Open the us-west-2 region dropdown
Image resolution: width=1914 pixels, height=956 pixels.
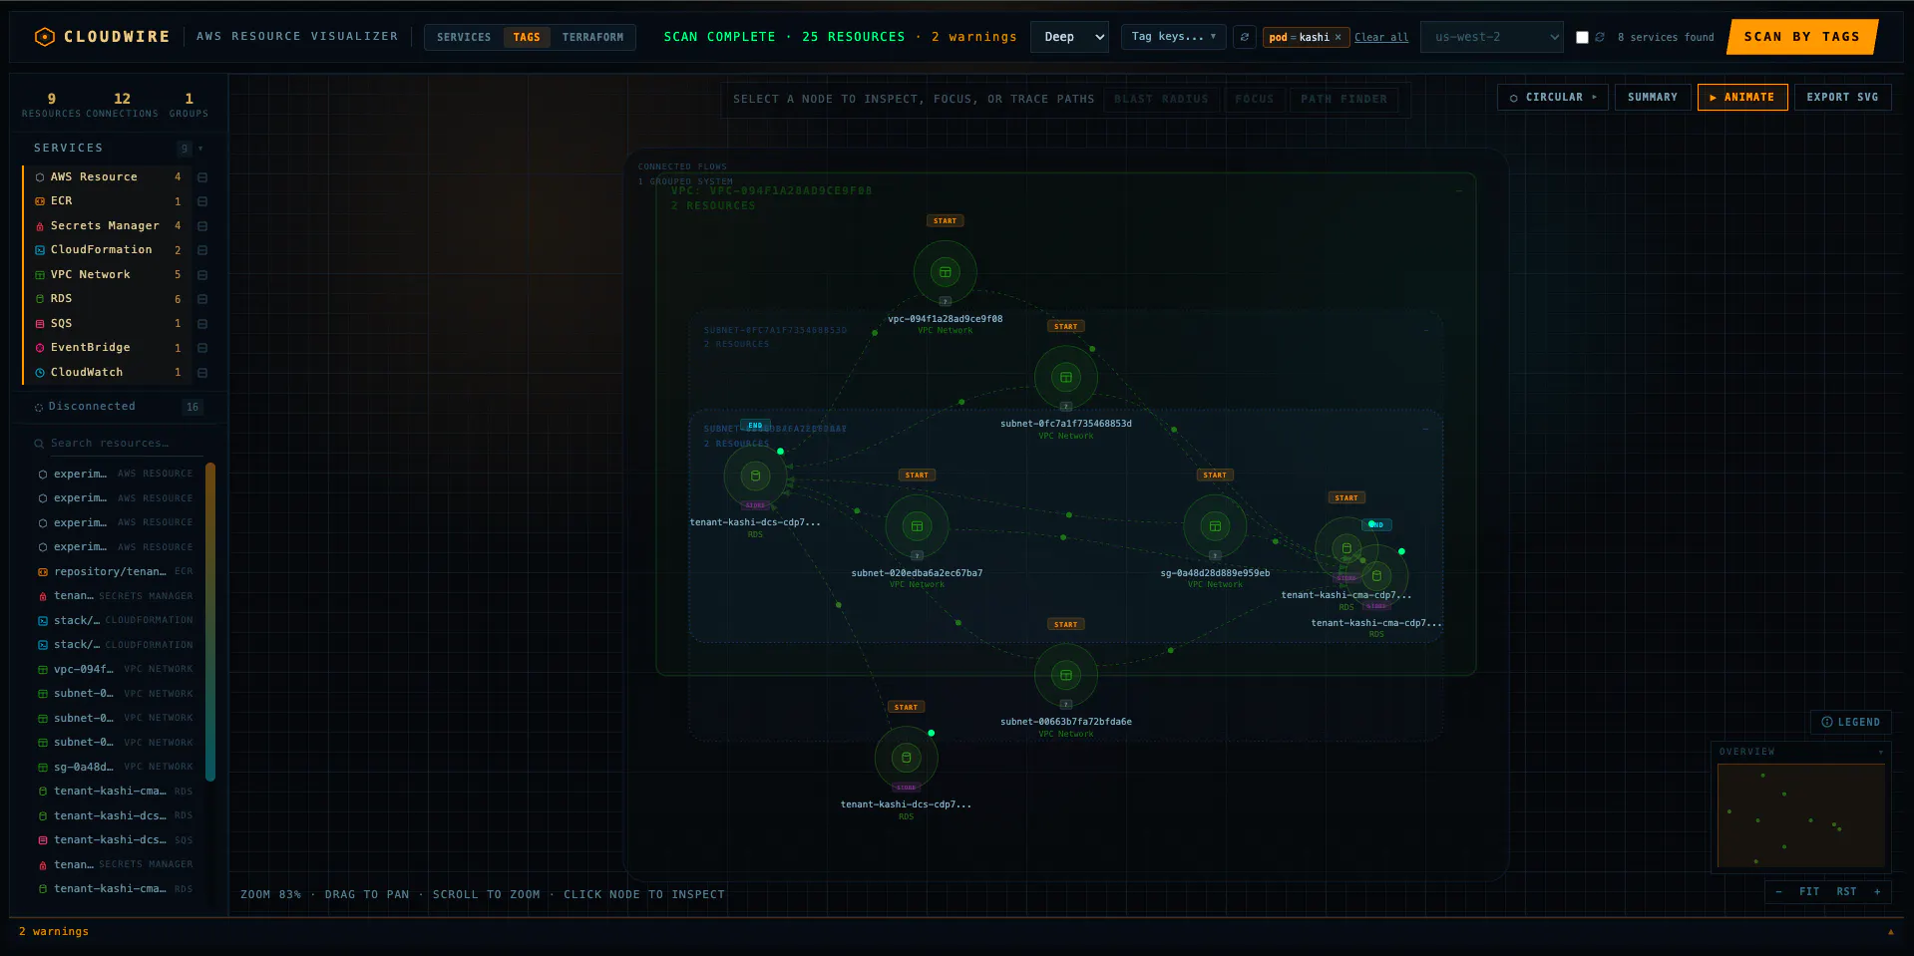(x=1492, y=37)
